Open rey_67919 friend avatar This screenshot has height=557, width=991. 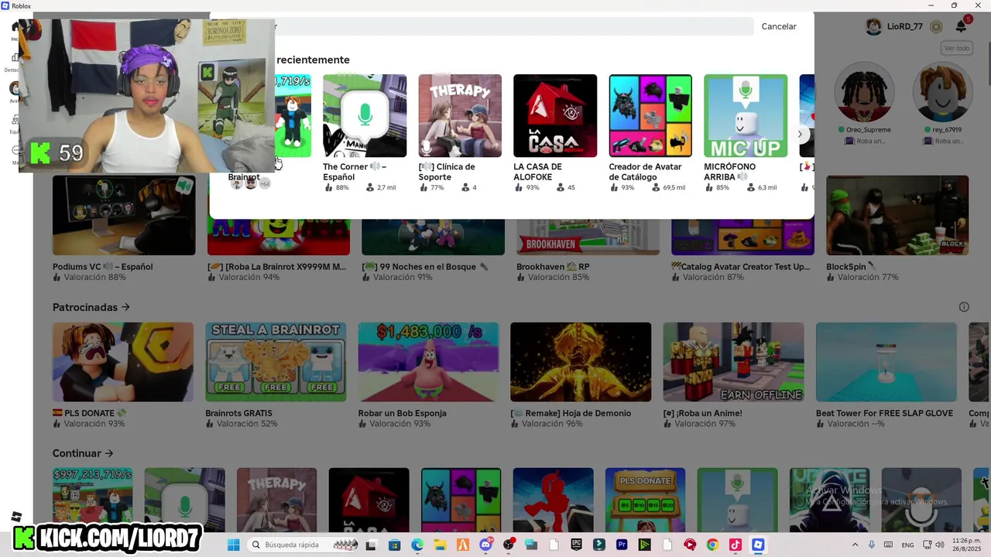pos(941,91)
